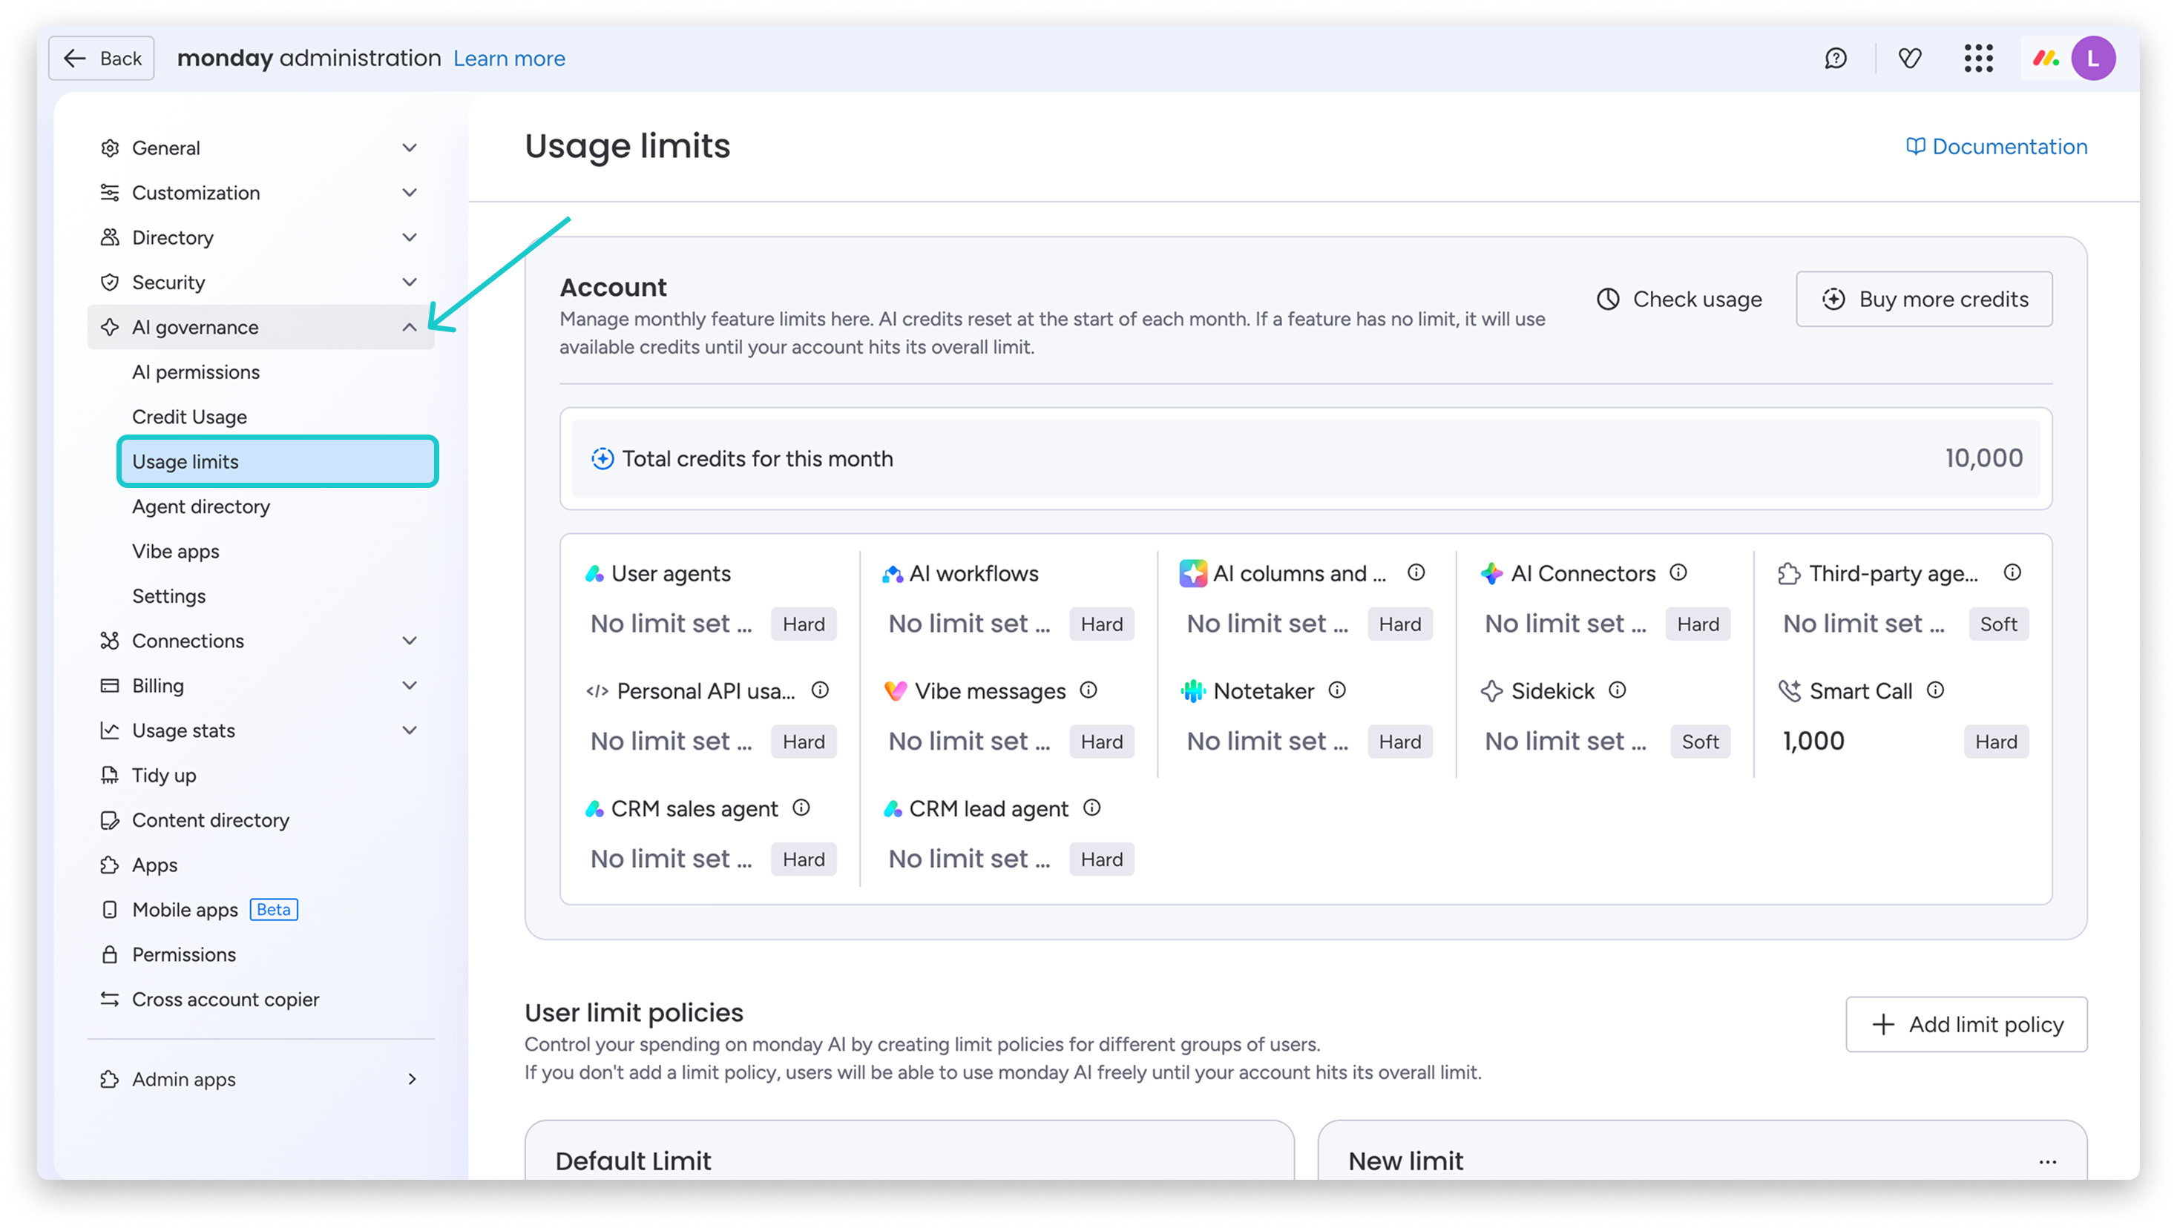Open the help chat bubble icon
The height and width of the screenshot is (1228, 2177).
(x=1836, y=59)
